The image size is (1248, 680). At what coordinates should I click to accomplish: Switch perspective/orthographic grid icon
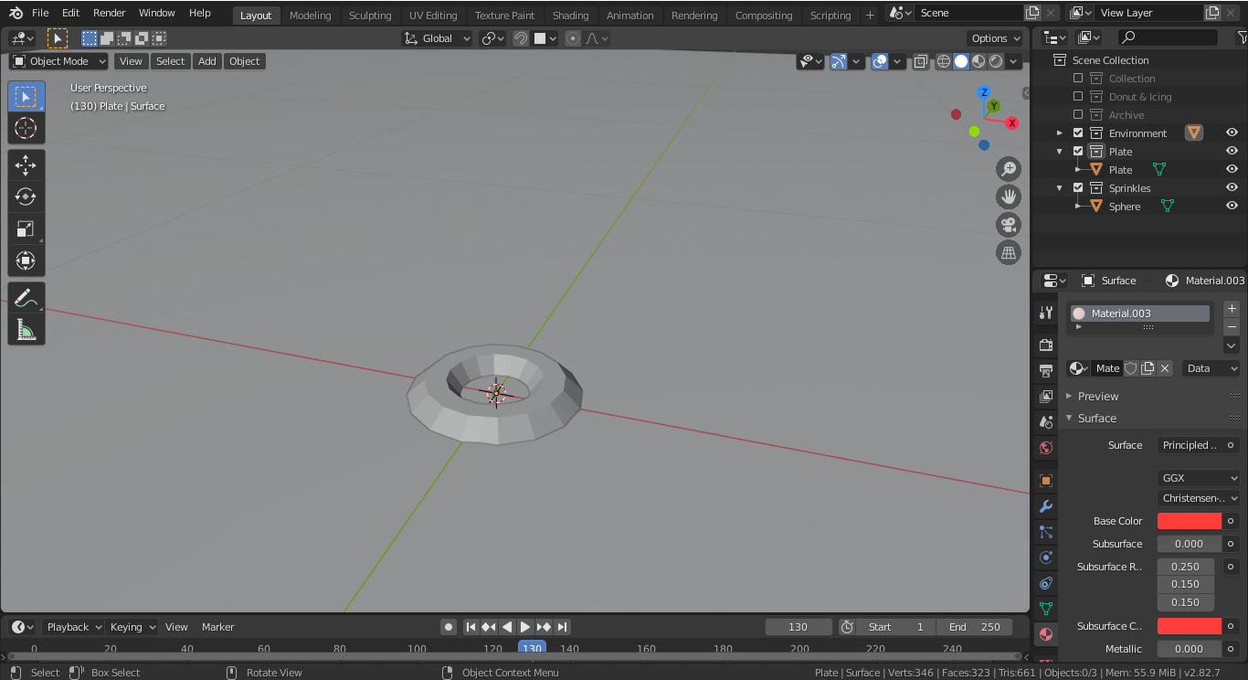1009,253
